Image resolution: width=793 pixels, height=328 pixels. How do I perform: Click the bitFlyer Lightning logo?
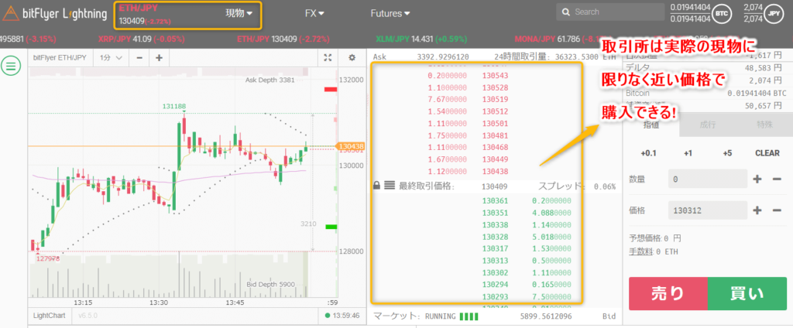click(x=56, y=13)
